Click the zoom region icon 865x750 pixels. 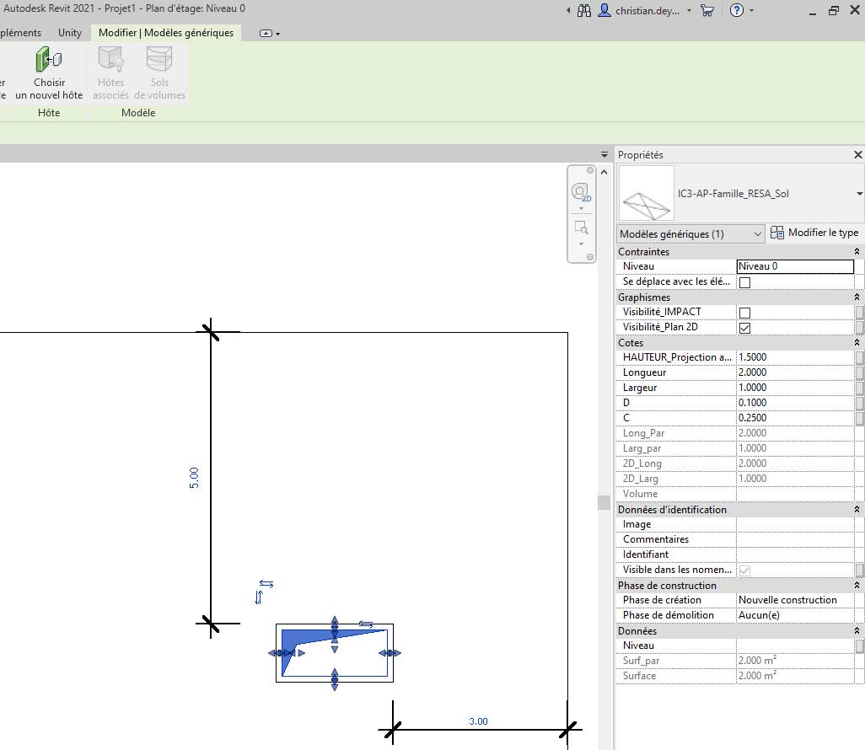tap(580, 228)
